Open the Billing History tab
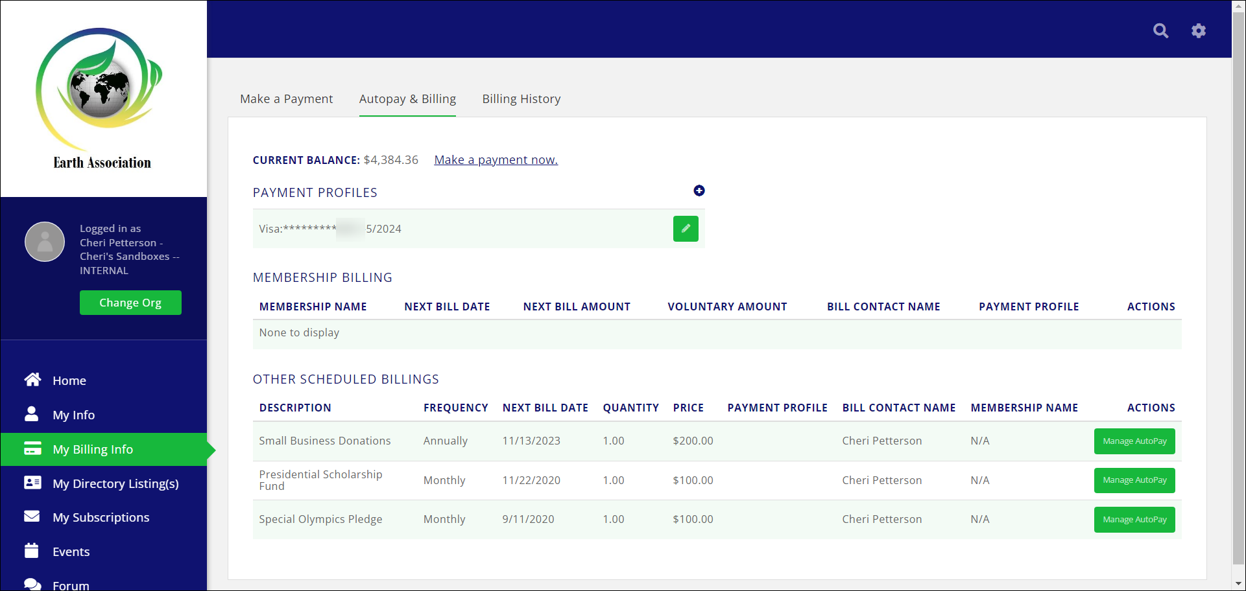1246x591 pixels. (x=521, y=98)
